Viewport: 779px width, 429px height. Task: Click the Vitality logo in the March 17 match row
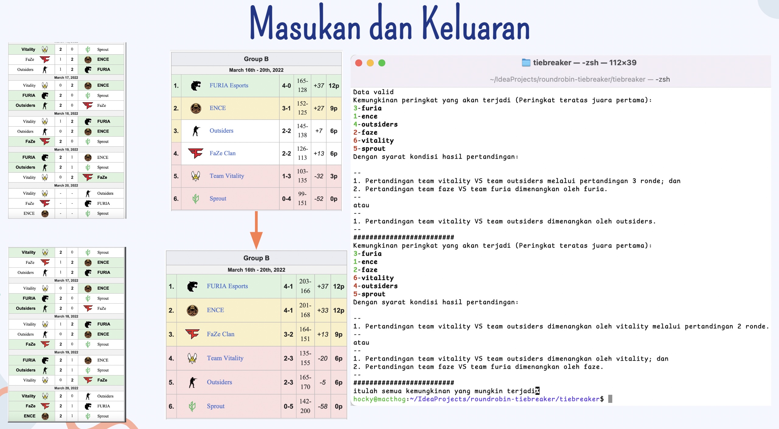44,85
